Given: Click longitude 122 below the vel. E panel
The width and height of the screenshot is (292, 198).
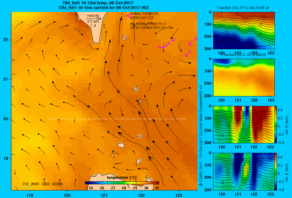Looking at the screenshot, I should 254,194.
